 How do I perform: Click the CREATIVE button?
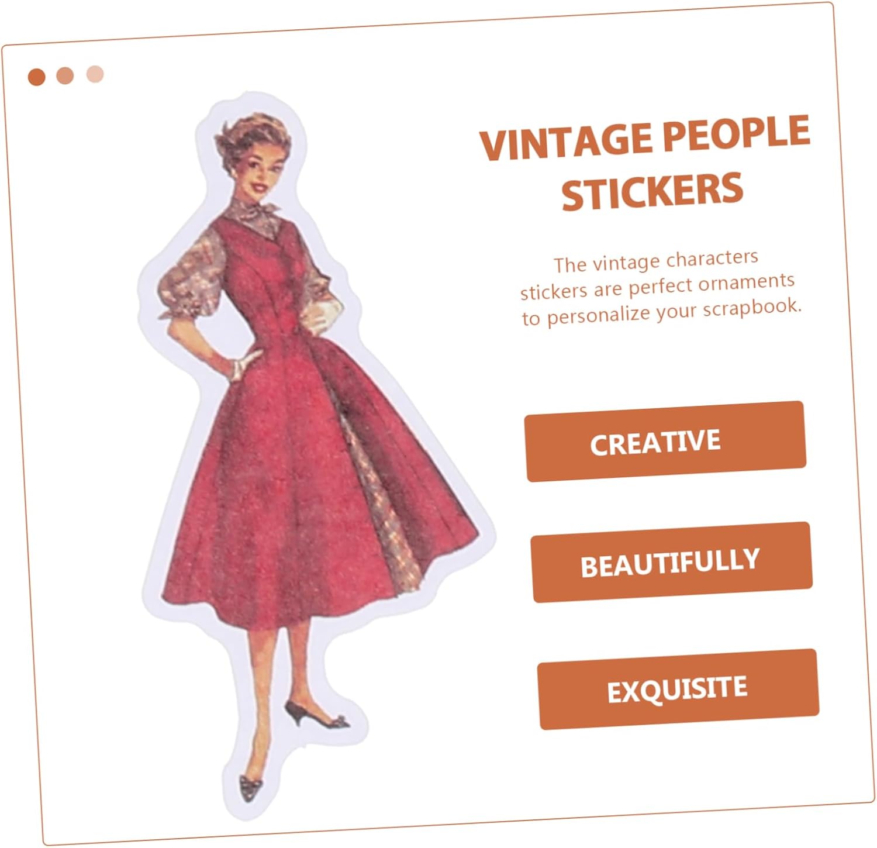coord(665,442)
